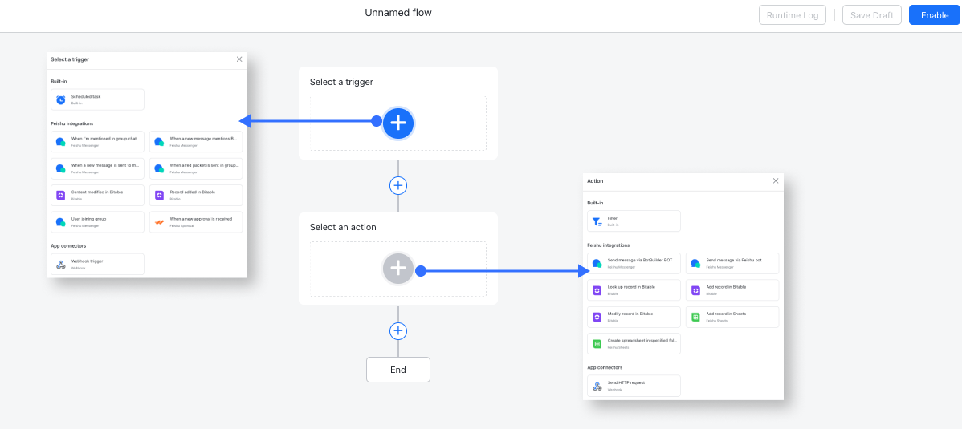Select the Scheduled task trigger

[x=97, y=99]
